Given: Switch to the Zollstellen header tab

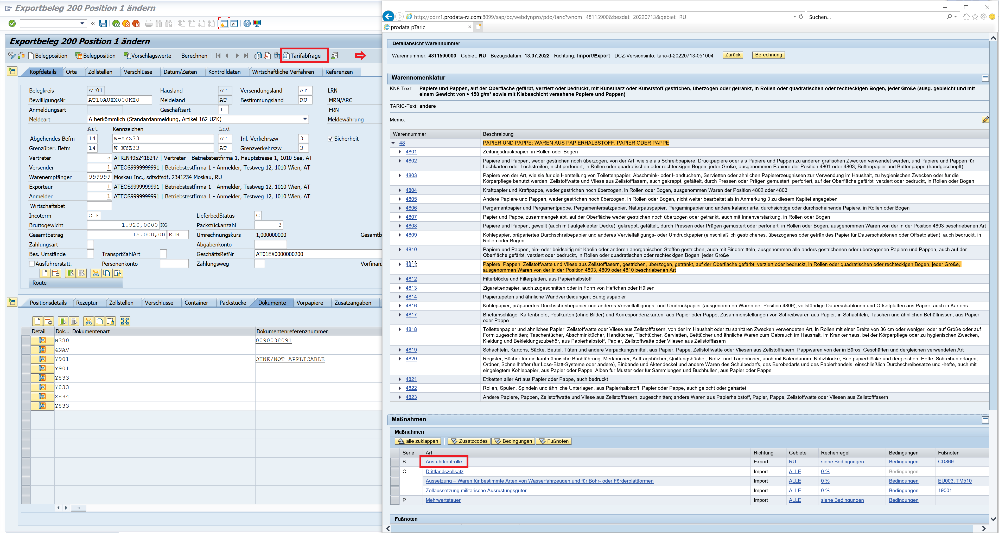Looking at the screenshot, I should pos(100,72).
